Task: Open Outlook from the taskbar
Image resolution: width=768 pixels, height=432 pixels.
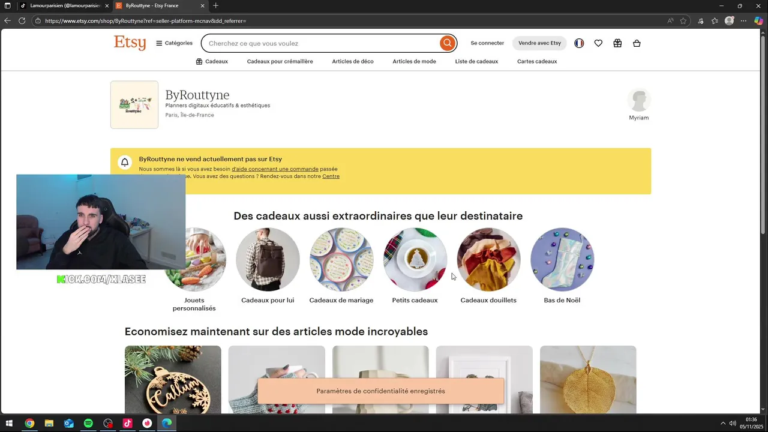Action: (x=69, y=423)
